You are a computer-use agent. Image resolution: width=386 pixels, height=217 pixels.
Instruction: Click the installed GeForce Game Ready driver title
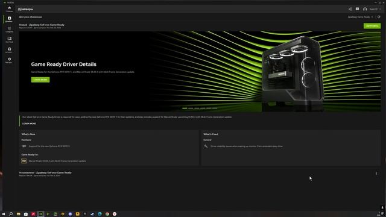(45, 173)
